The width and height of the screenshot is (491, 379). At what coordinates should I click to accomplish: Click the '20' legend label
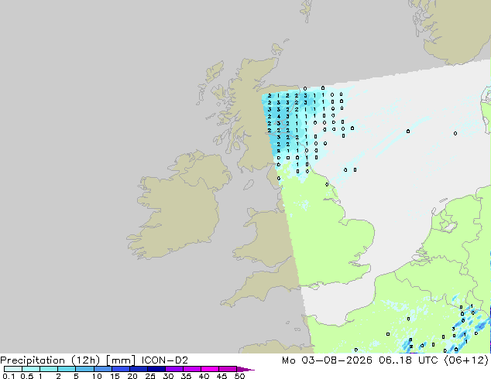pos(132,376)
